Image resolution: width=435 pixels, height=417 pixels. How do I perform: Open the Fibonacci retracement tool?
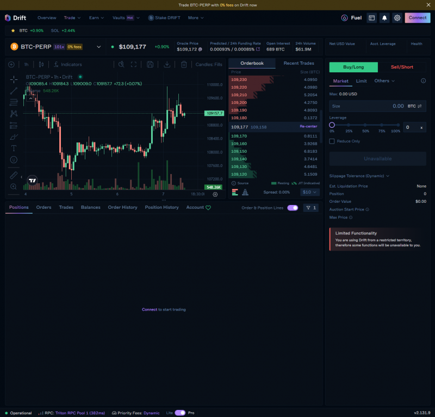pyautogui.click(x=14, y=102)
